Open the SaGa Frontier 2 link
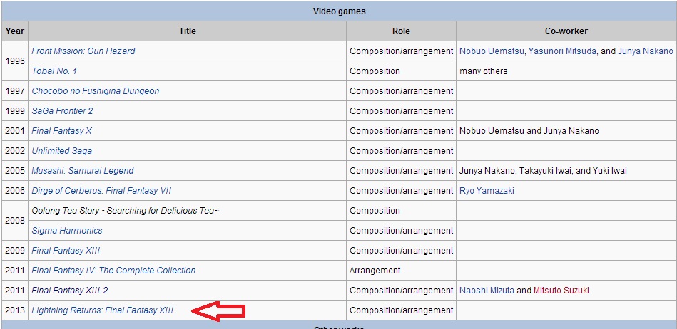The height and width of the screenshot is (329, 677). 62,111
